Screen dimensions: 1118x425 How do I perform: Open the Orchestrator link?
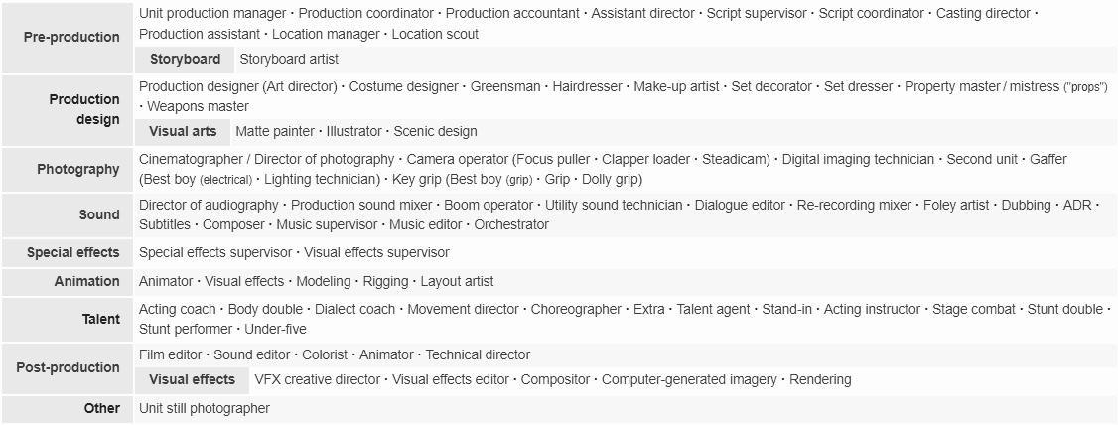[x=512, y=225]
